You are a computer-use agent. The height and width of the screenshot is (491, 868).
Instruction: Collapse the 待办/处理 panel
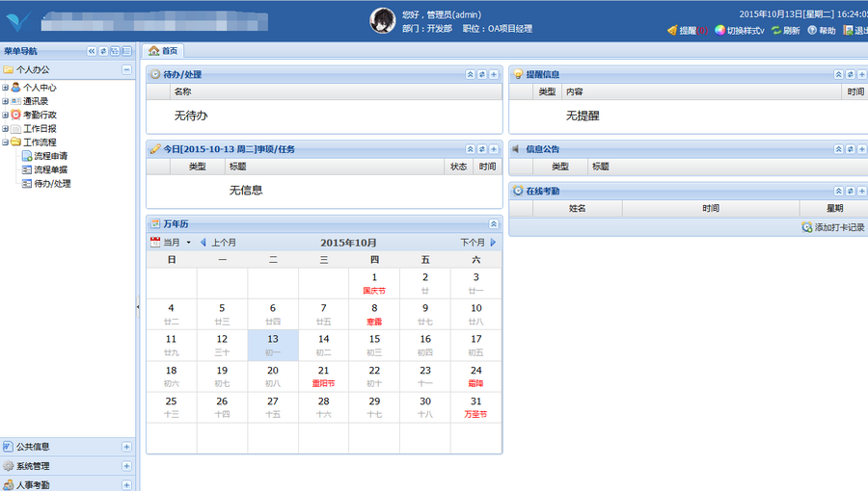(470, 74)
